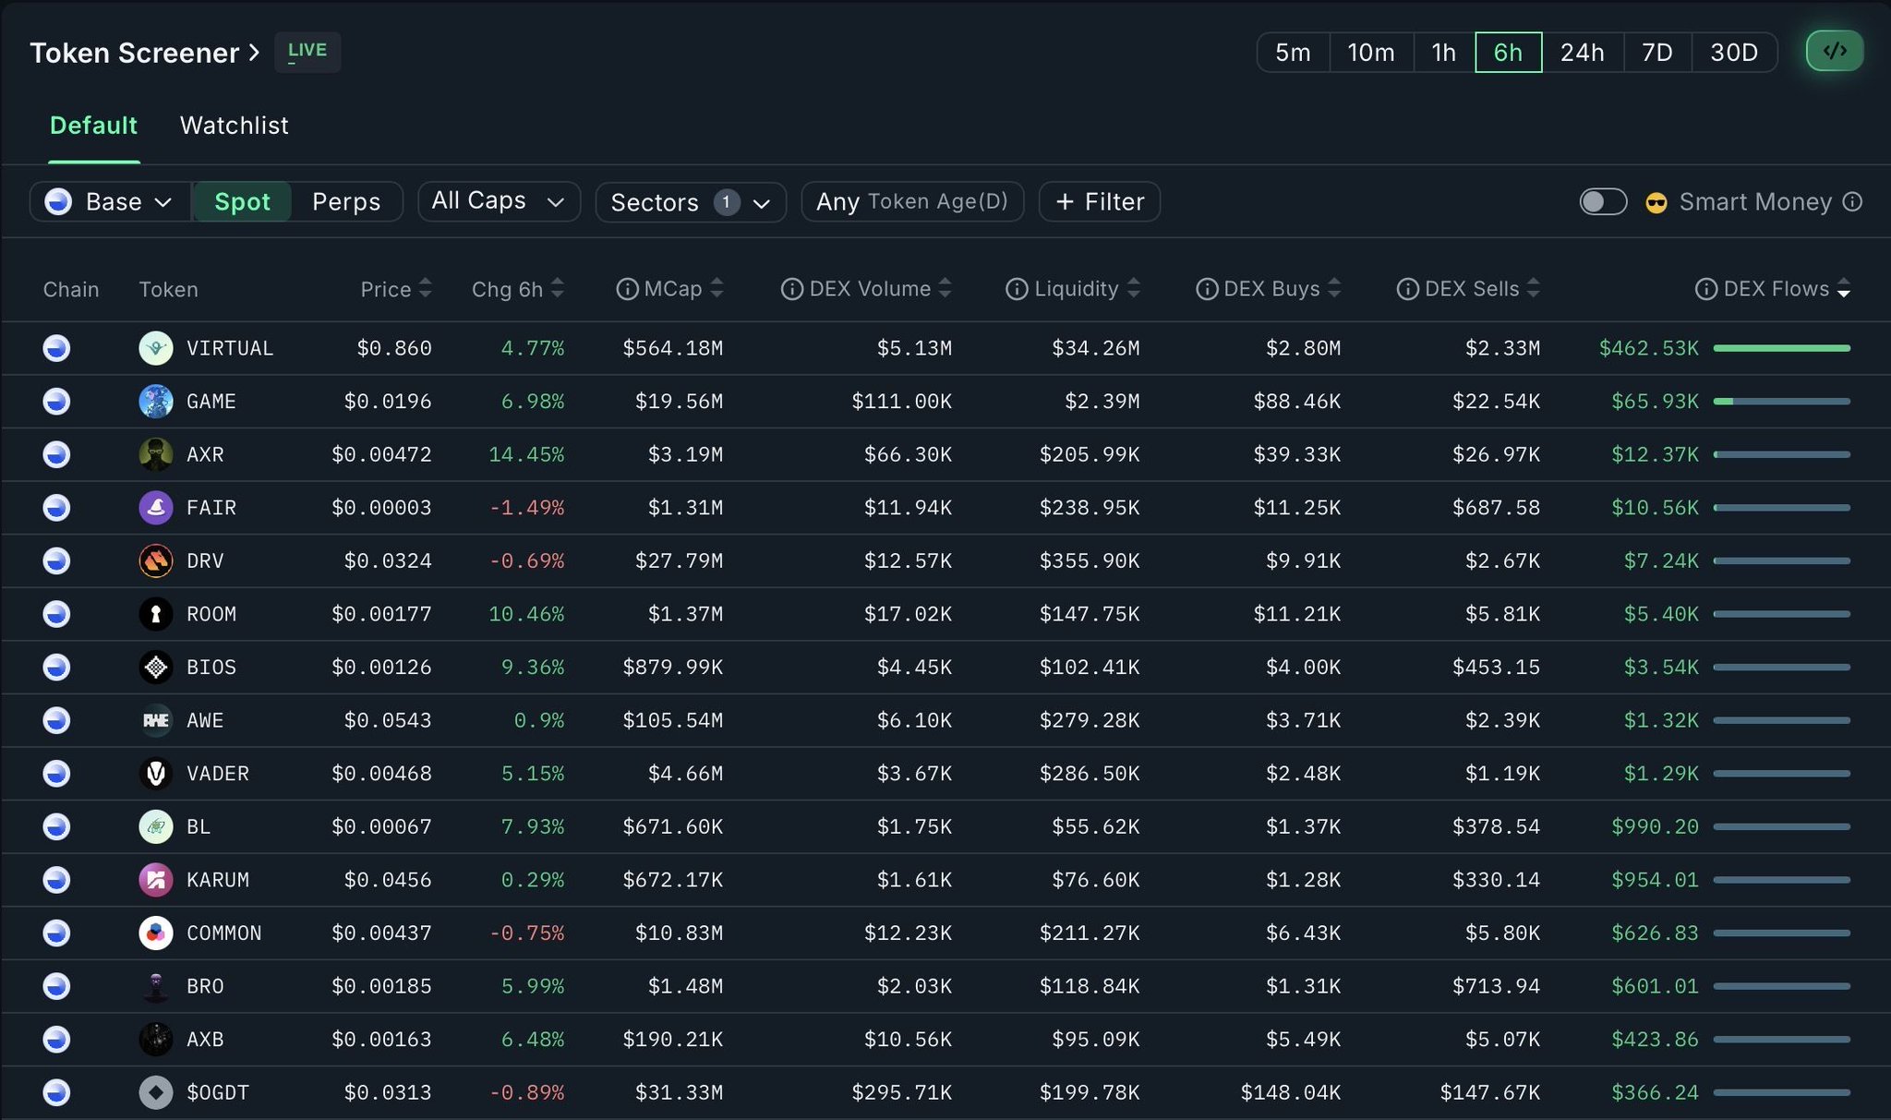Click the MCap column info icon
1891x1120 pixels.
627,289
